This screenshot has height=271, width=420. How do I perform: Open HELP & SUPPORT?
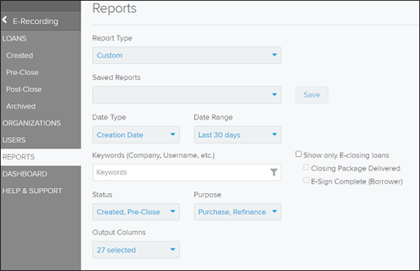(x=32, y=191)
